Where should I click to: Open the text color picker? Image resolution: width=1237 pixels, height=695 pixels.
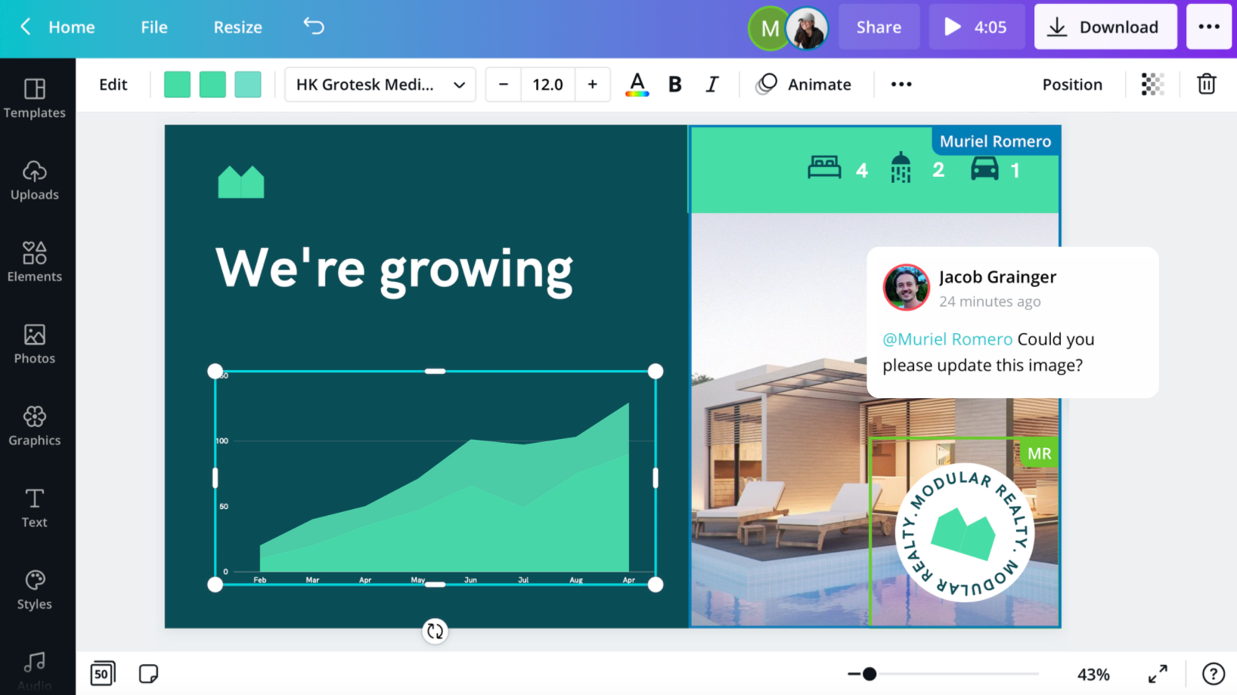point(637,84)
